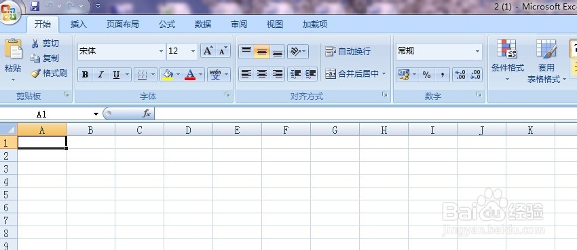Apply percent style format
Image resolution: width=577 pixels, height=250 pixels.
[x=426, y=75]
